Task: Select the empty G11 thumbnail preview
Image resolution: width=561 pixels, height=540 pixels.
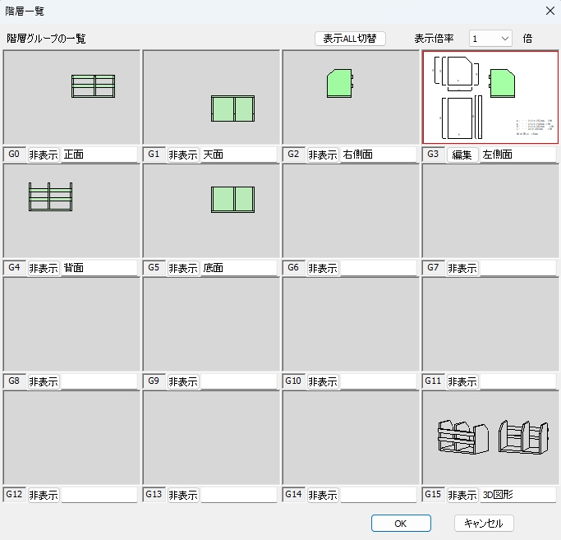Action: [x=490, y=325]
